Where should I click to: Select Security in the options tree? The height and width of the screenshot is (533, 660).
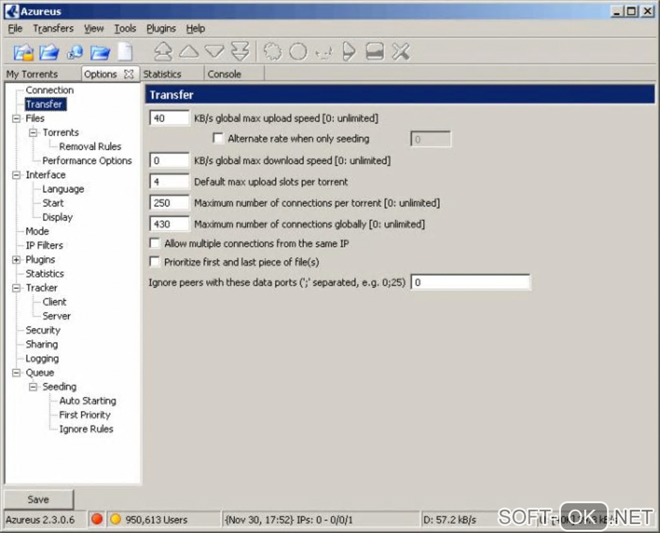(x=43, y=330)
